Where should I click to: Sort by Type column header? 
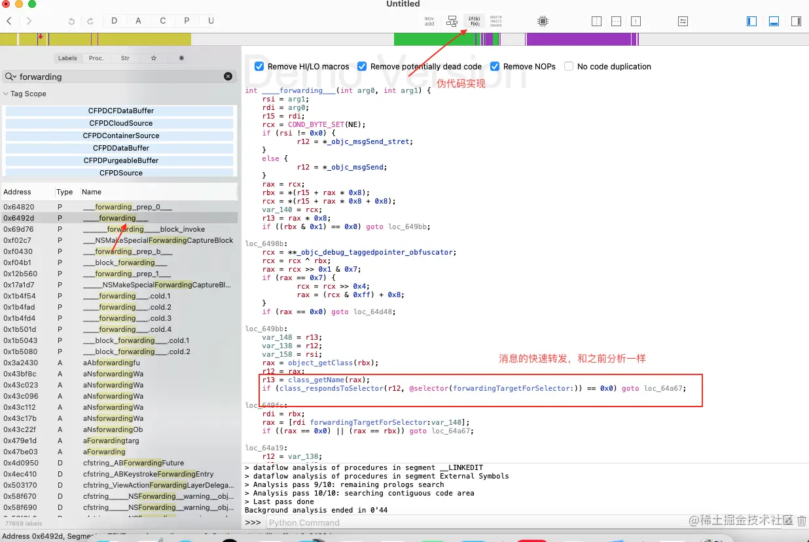(67, 192)
